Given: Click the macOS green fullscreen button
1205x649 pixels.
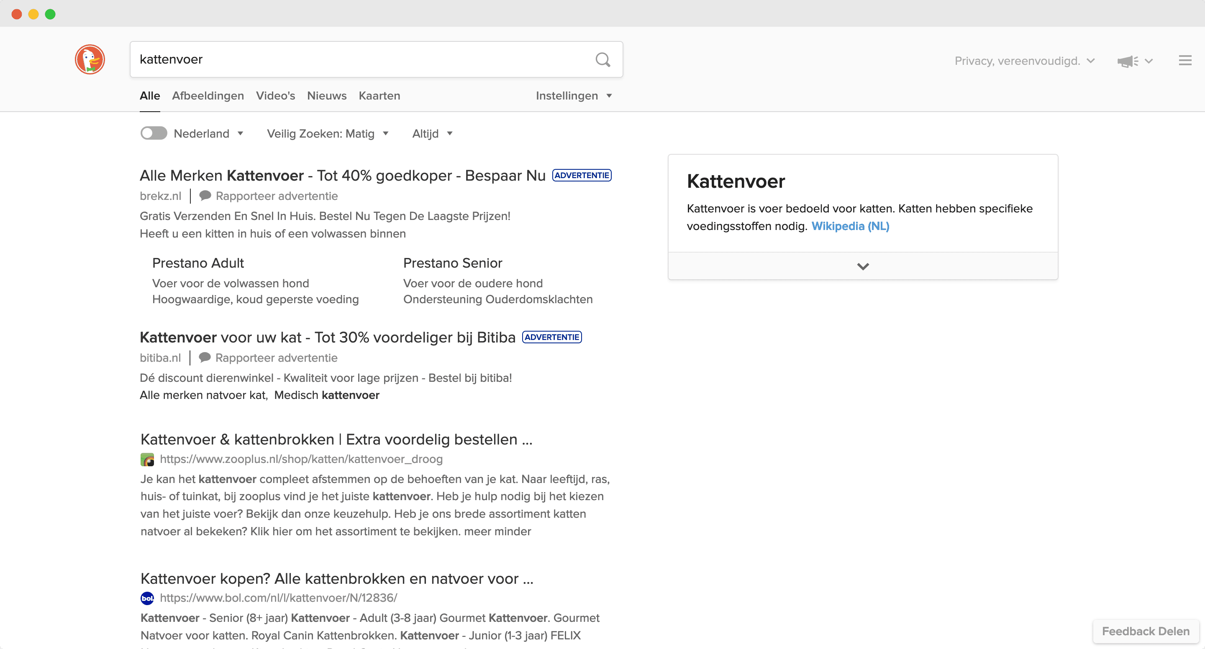Looking at the screenshot, I should coord(50,14).
